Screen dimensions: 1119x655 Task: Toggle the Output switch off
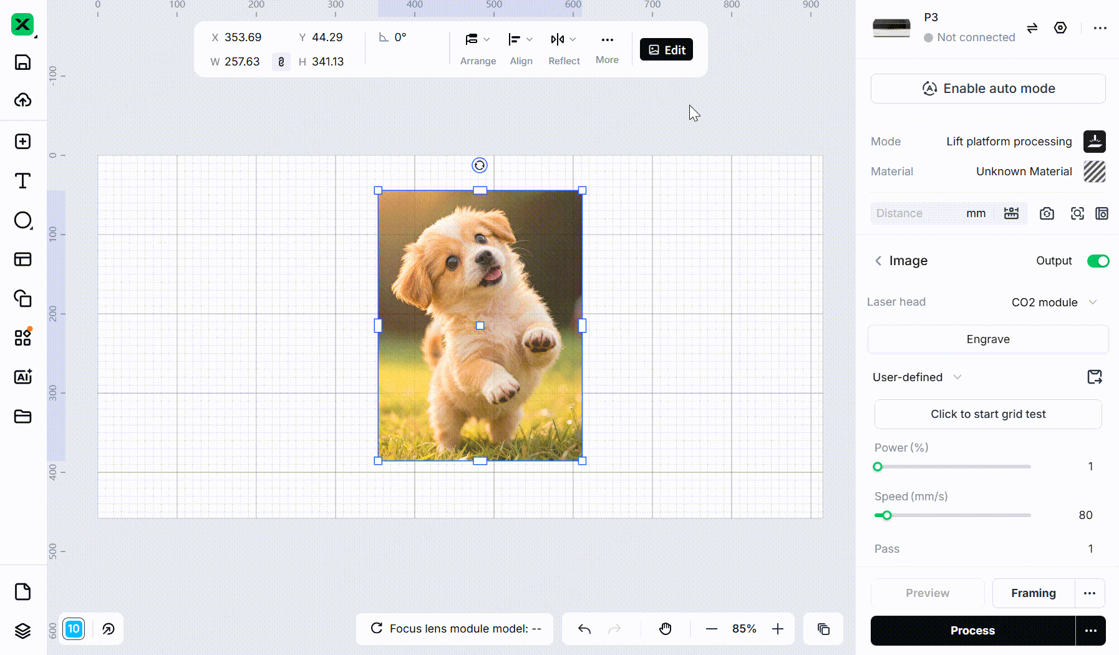click(1098, 261)
